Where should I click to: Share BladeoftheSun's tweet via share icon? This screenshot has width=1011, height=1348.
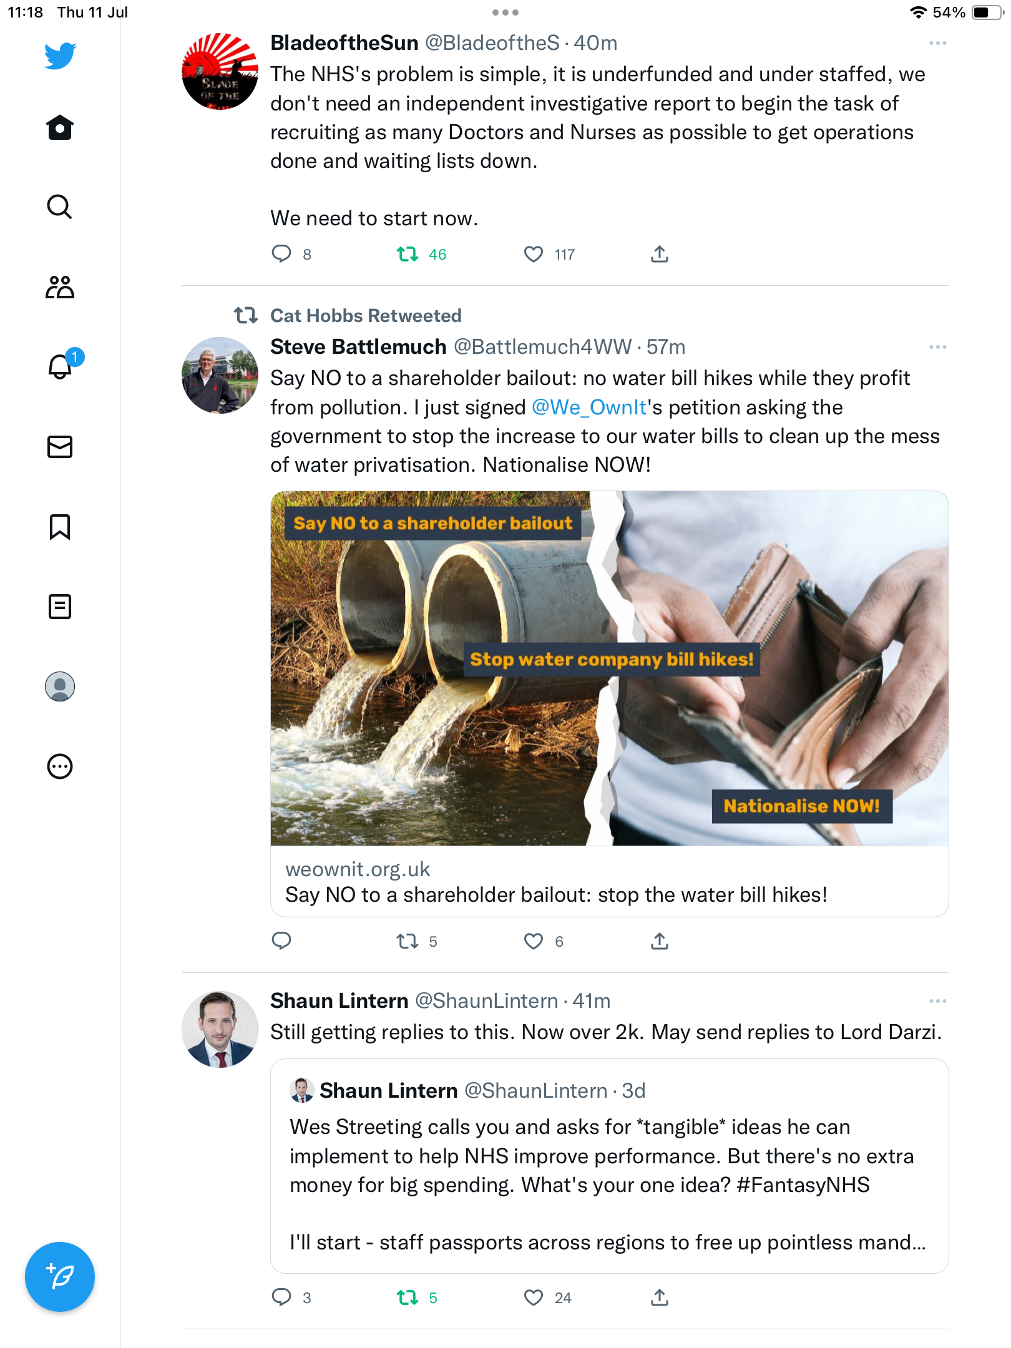(x=660, y=254)
